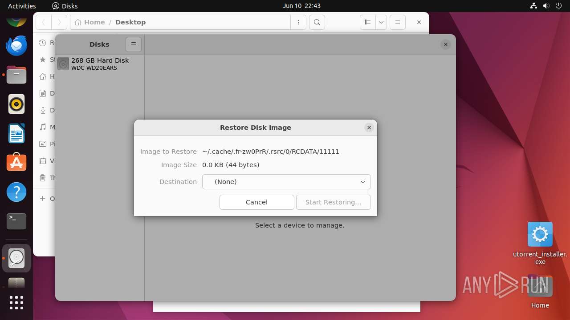Click the Start Restoring button

[333, 202]
